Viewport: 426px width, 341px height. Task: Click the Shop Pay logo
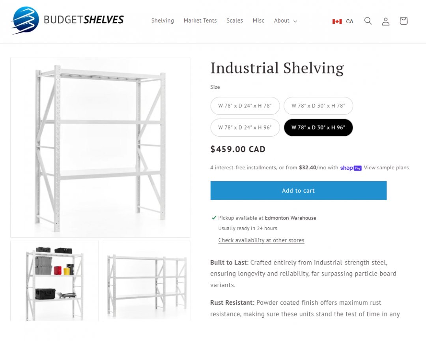click(x=351, y=168)
